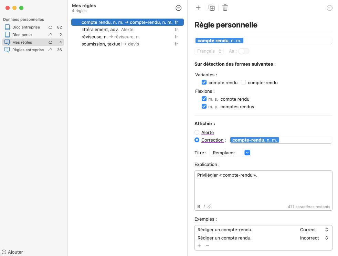Click the filter icon beside Mes règles

point(178,8)
